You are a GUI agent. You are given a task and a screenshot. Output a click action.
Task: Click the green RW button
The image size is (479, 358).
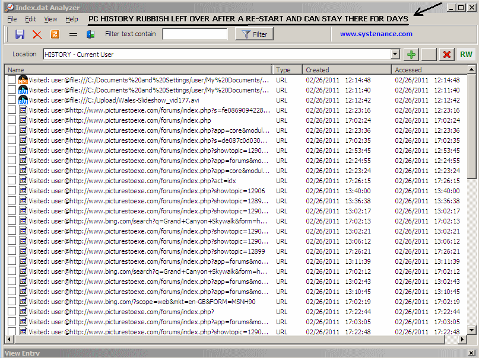(466, 55)
